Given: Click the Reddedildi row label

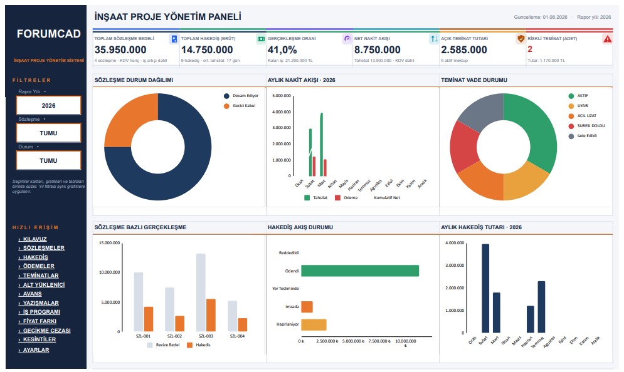Looking at the screenshot, I should pos(288,253).
